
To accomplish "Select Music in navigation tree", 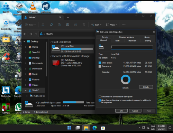I will coord(33,74).
